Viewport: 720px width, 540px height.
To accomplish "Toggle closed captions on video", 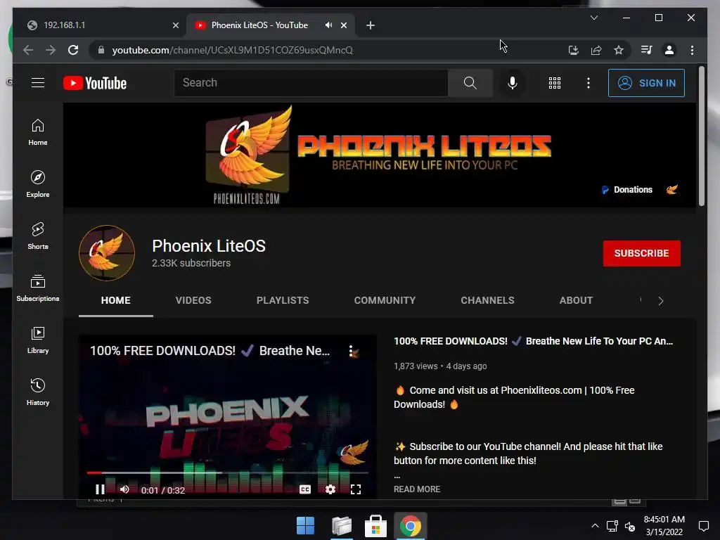I will tap(305, 489).
